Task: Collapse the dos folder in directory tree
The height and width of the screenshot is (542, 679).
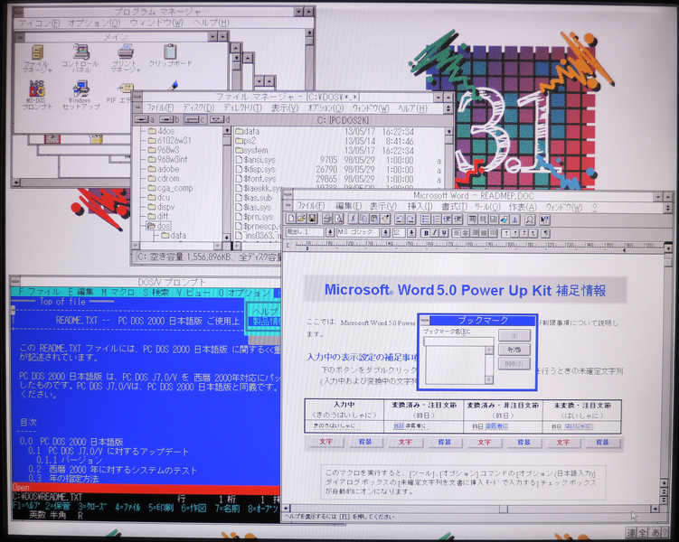Action: [159, 226]
